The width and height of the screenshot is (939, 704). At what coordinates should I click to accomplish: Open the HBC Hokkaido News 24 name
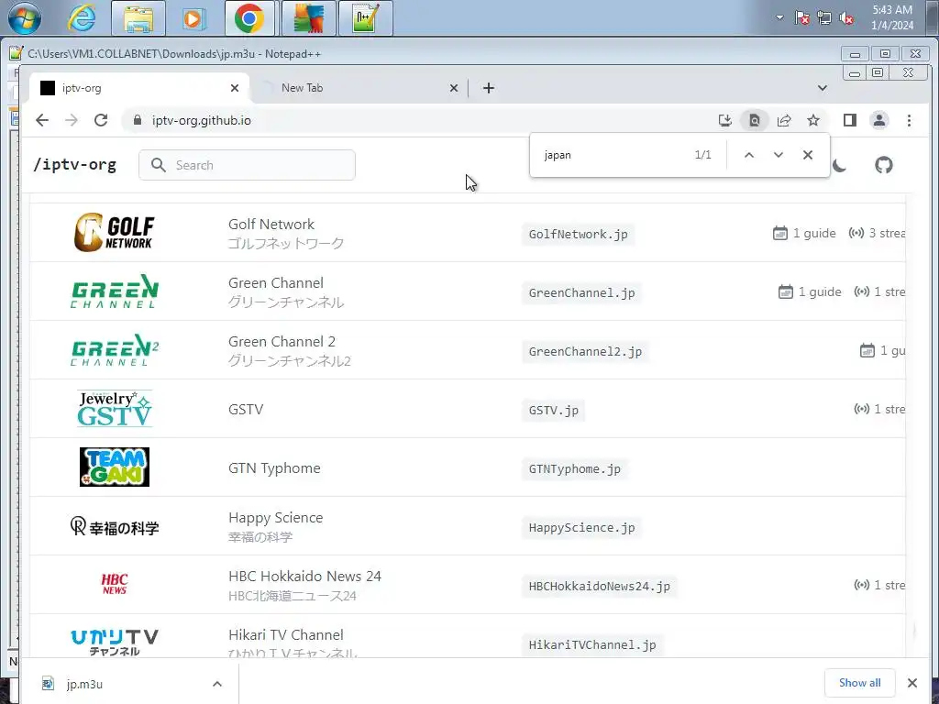click(x=304, y=576)
